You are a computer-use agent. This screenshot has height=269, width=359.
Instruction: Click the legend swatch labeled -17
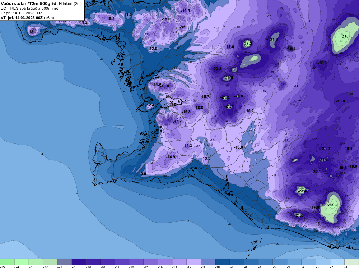click(122, 262)
